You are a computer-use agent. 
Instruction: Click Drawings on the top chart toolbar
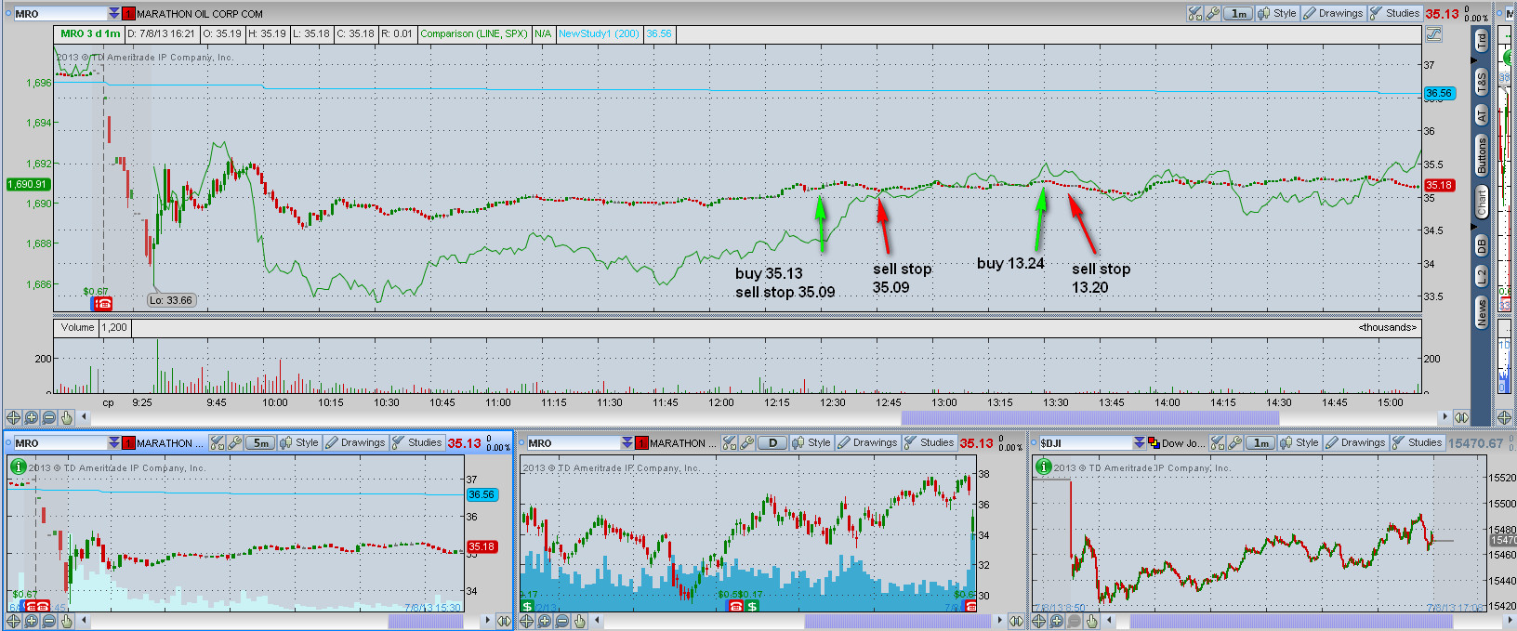coord(1333,14)
